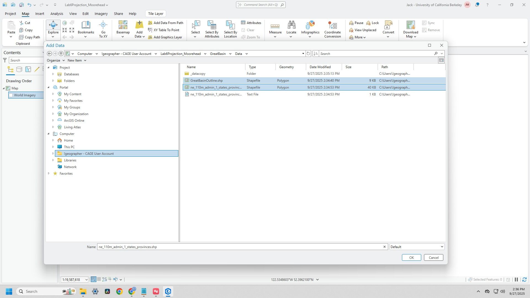
Task: Open the Default filter dropdown
Action: [x=442, y=247]
